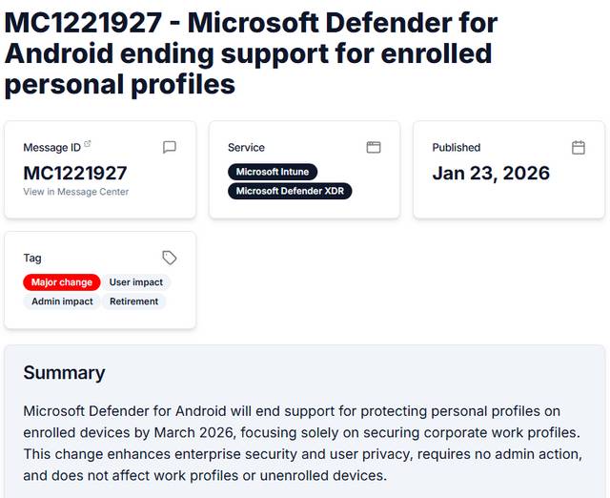Click the Jan 23, 2026 published date
610x498 pixels.
click(491, 173)
